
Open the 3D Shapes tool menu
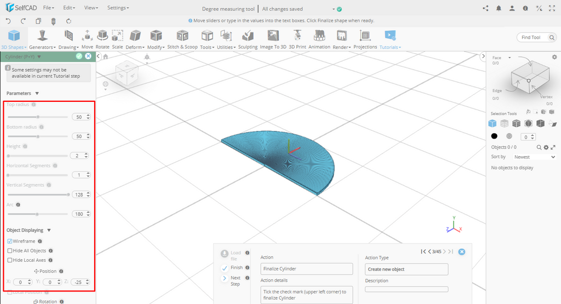click(x=14, y=39)
